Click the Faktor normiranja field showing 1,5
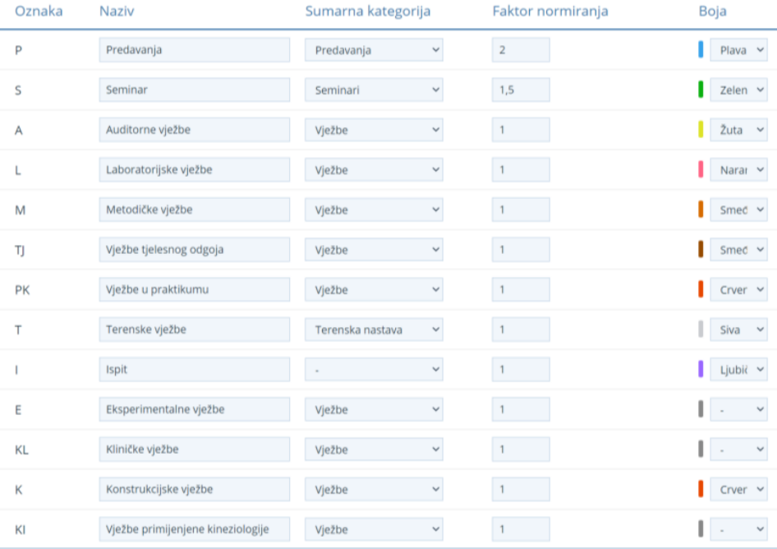 [x=521, y=90]
